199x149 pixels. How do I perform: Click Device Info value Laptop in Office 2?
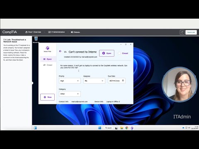coord(113,101)
